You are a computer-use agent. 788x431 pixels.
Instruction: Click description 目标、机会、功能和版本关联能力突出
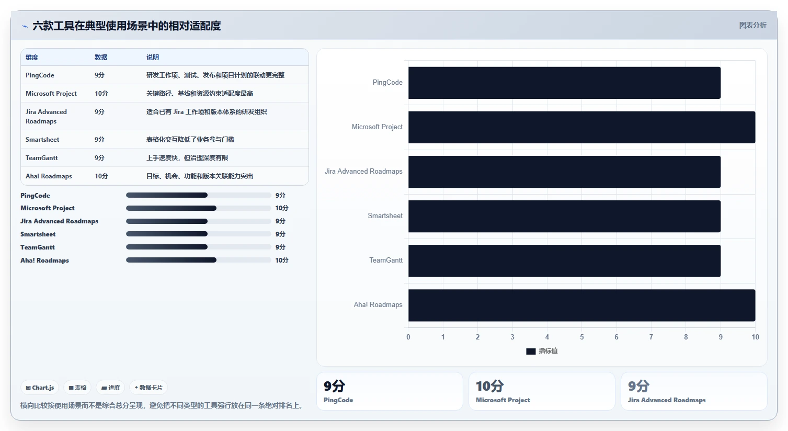200,176
